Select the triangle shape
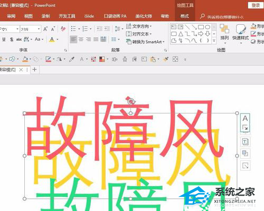 (181, 34)
